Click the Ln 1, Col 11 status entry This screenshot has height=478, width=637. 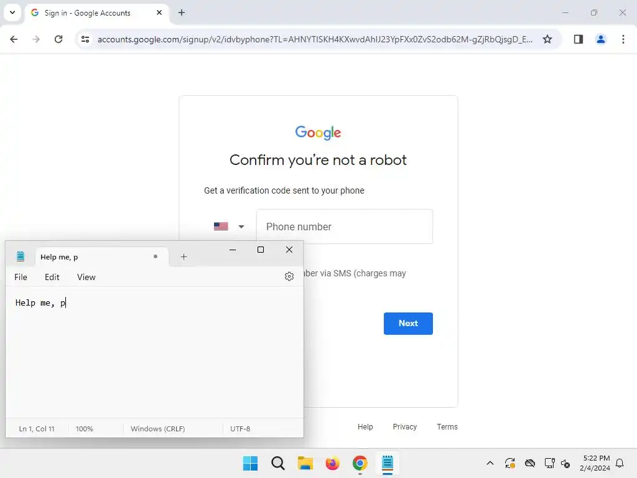pos(37,429)
